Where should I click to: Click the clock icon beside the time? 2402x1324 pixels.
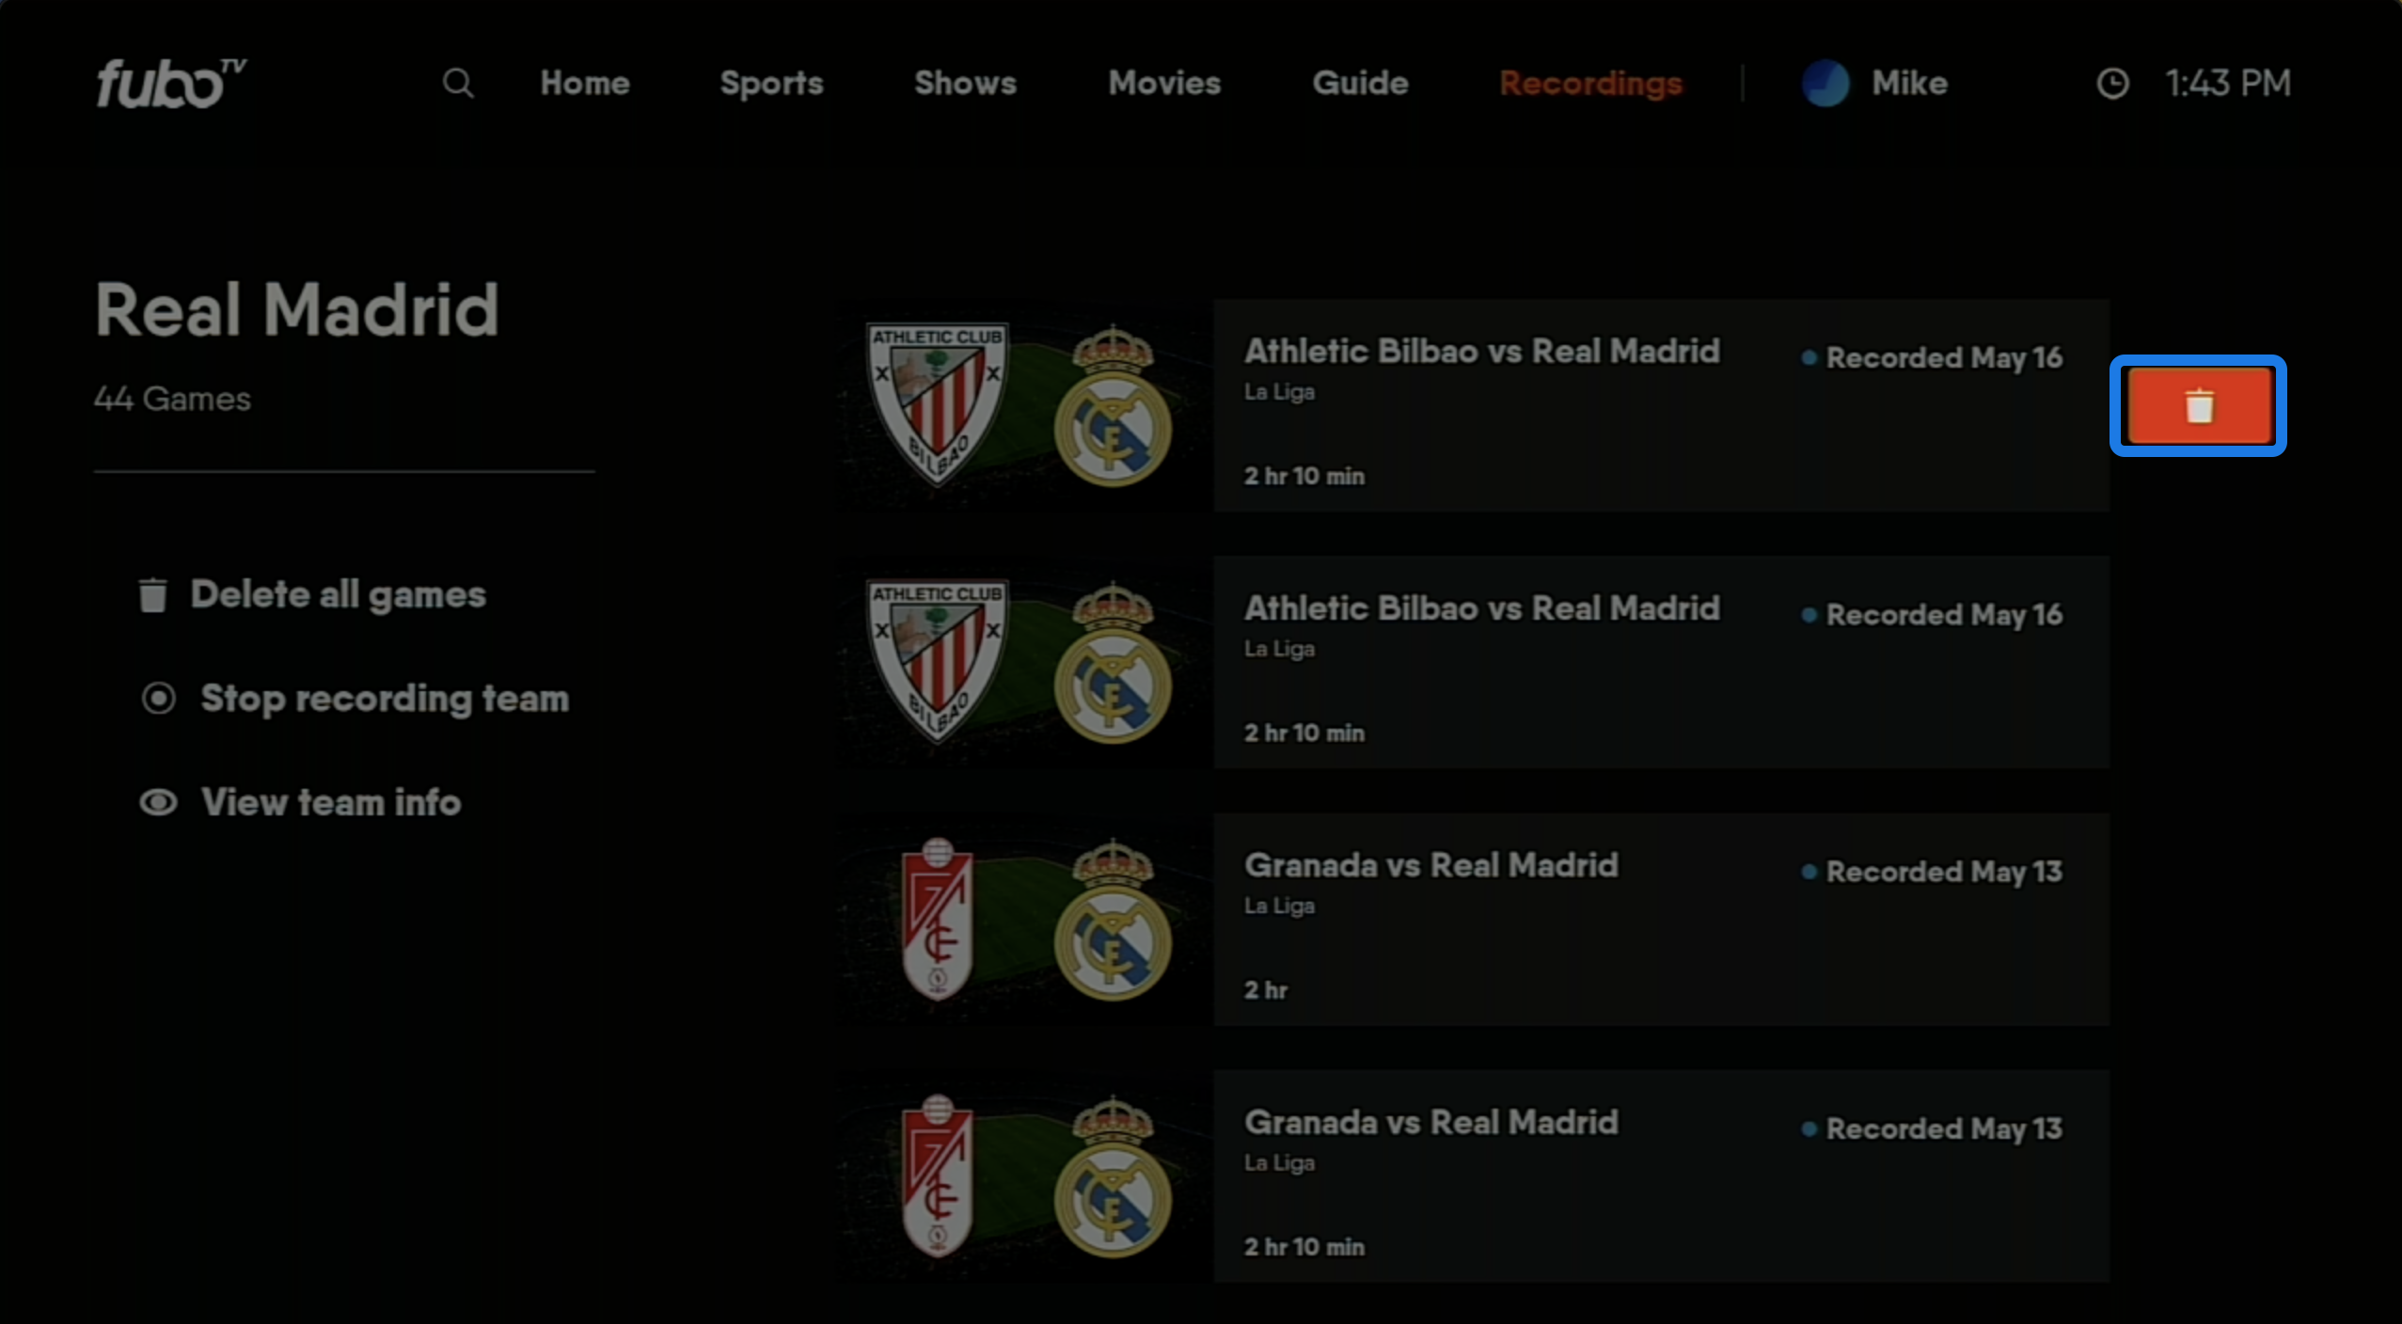coord(2112,84)
